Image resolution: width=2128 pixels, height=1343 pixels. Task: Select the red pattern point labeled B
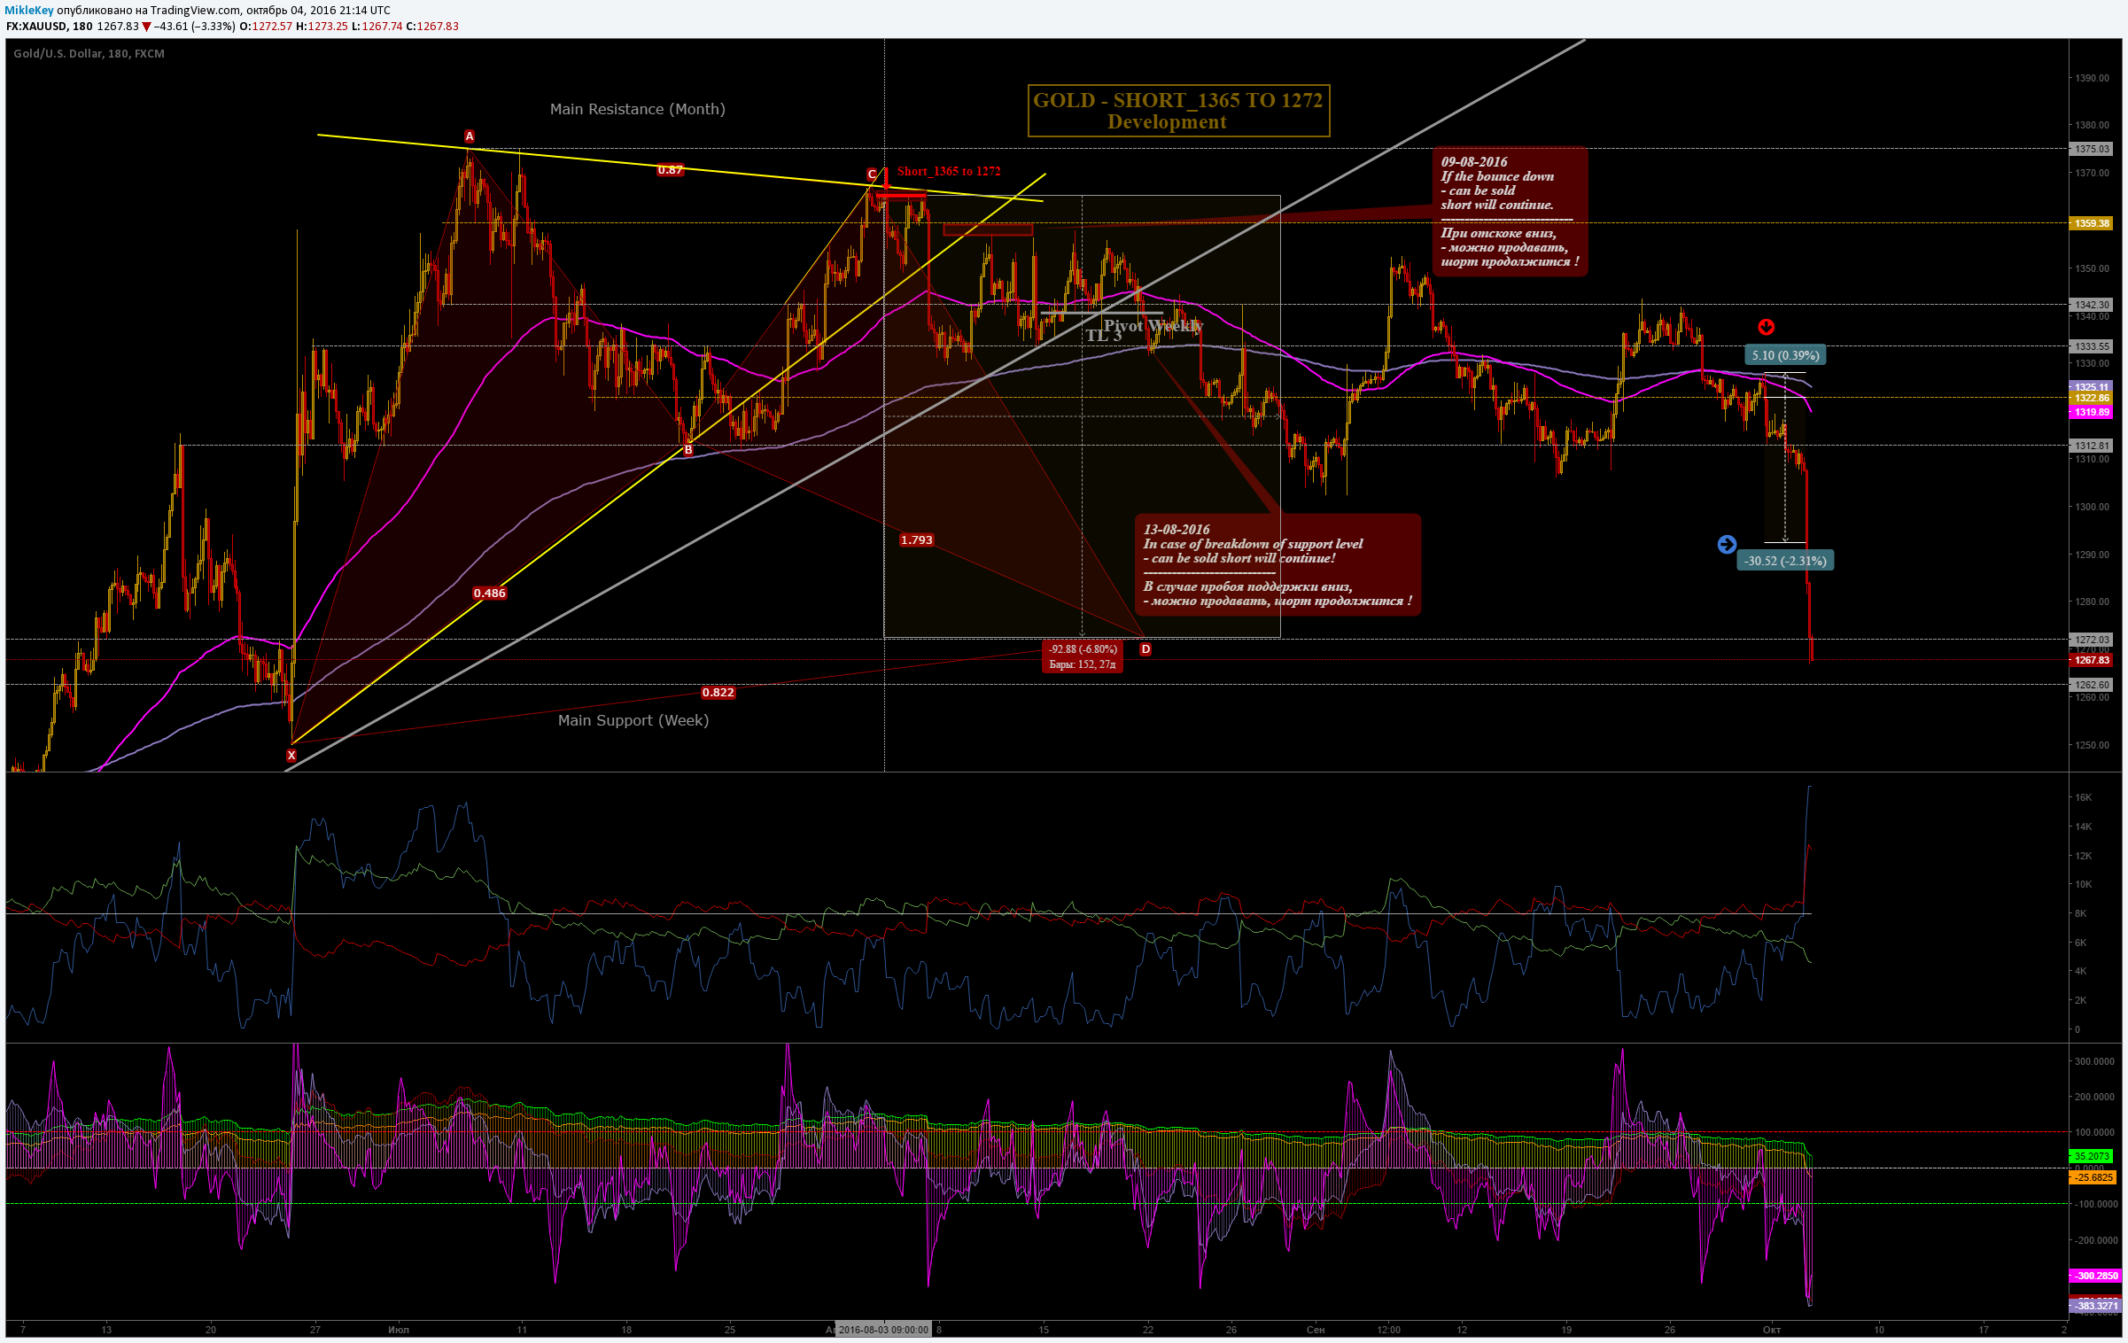[688, 450]
